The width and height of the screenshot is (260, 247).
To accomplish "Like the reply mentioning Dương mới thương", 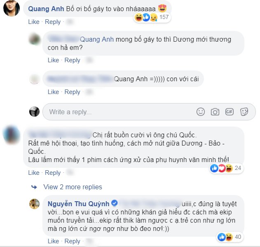I will [x=53, y=60].
